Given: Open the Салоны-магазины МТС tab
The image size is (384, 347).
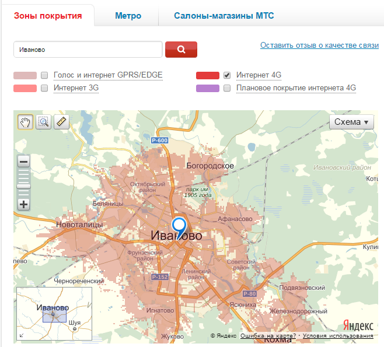Looking at the screenshot, I should click(x=224, y=16).
